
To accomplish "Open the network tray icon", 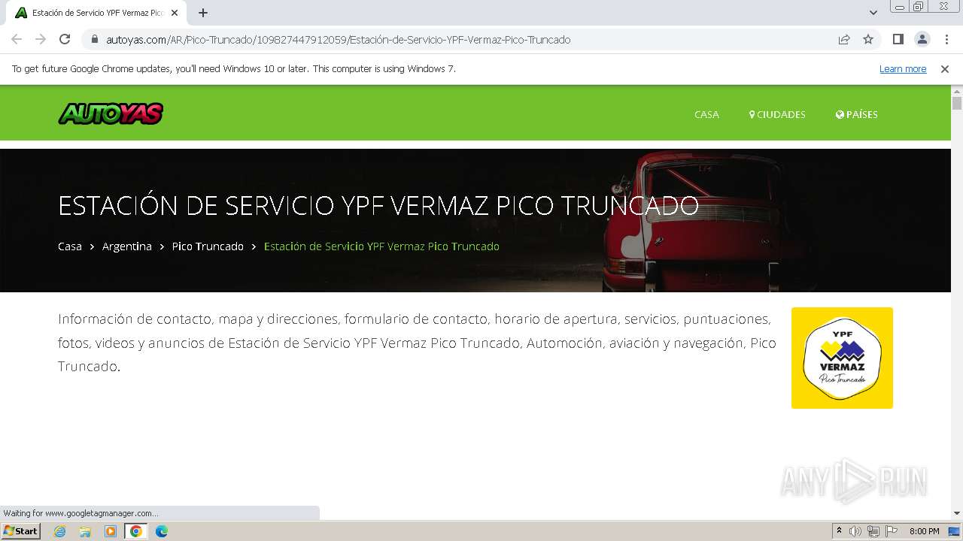I will (873, 531).
